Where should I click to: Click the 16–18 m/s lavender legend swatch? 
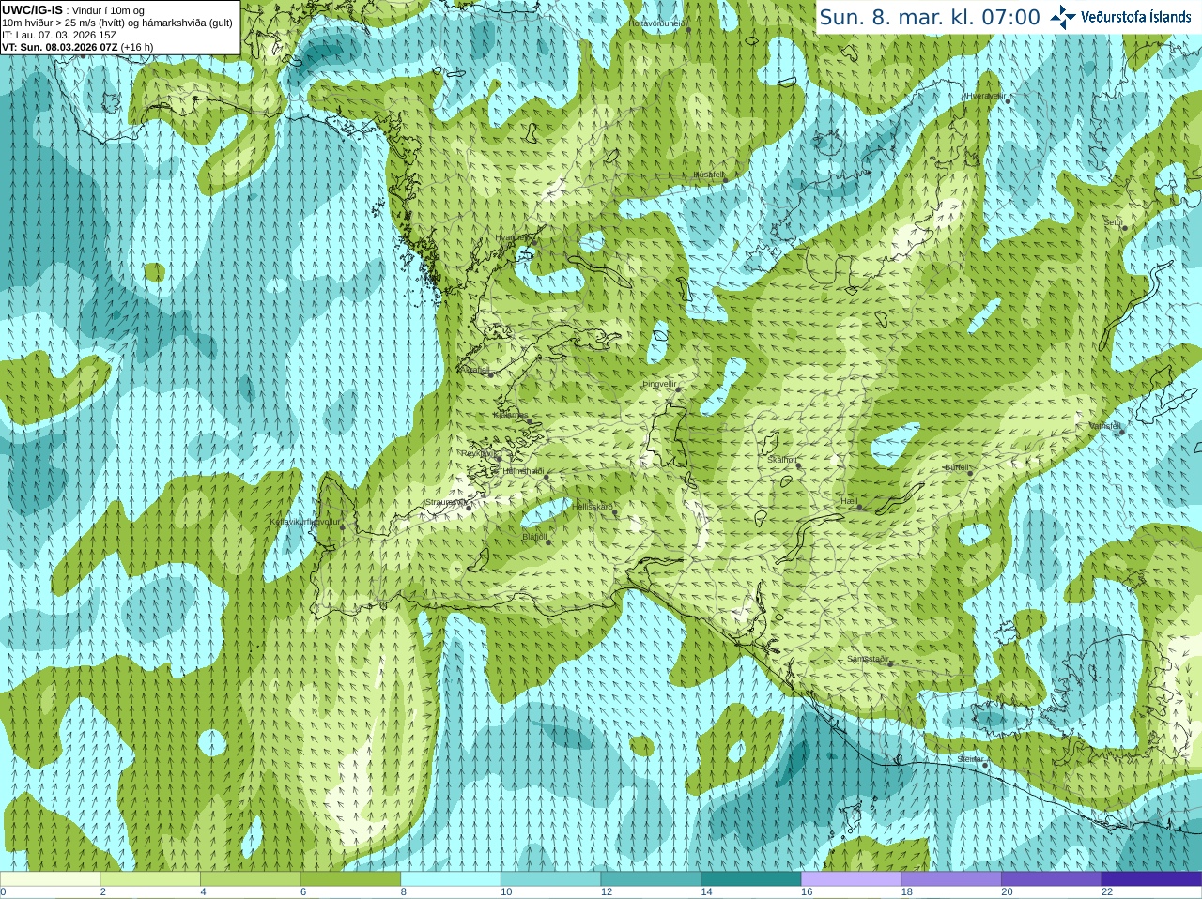point(851,879)
